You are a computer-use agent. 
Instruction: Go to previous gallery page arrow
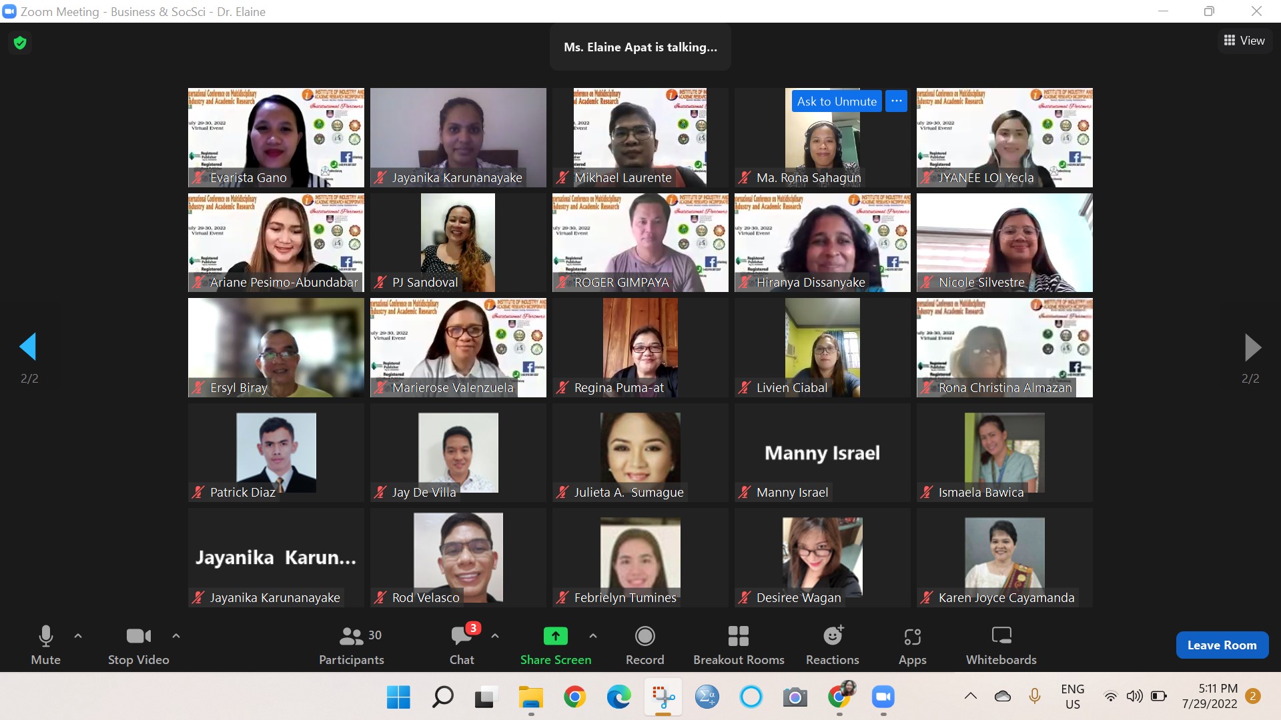coord(28,347)
